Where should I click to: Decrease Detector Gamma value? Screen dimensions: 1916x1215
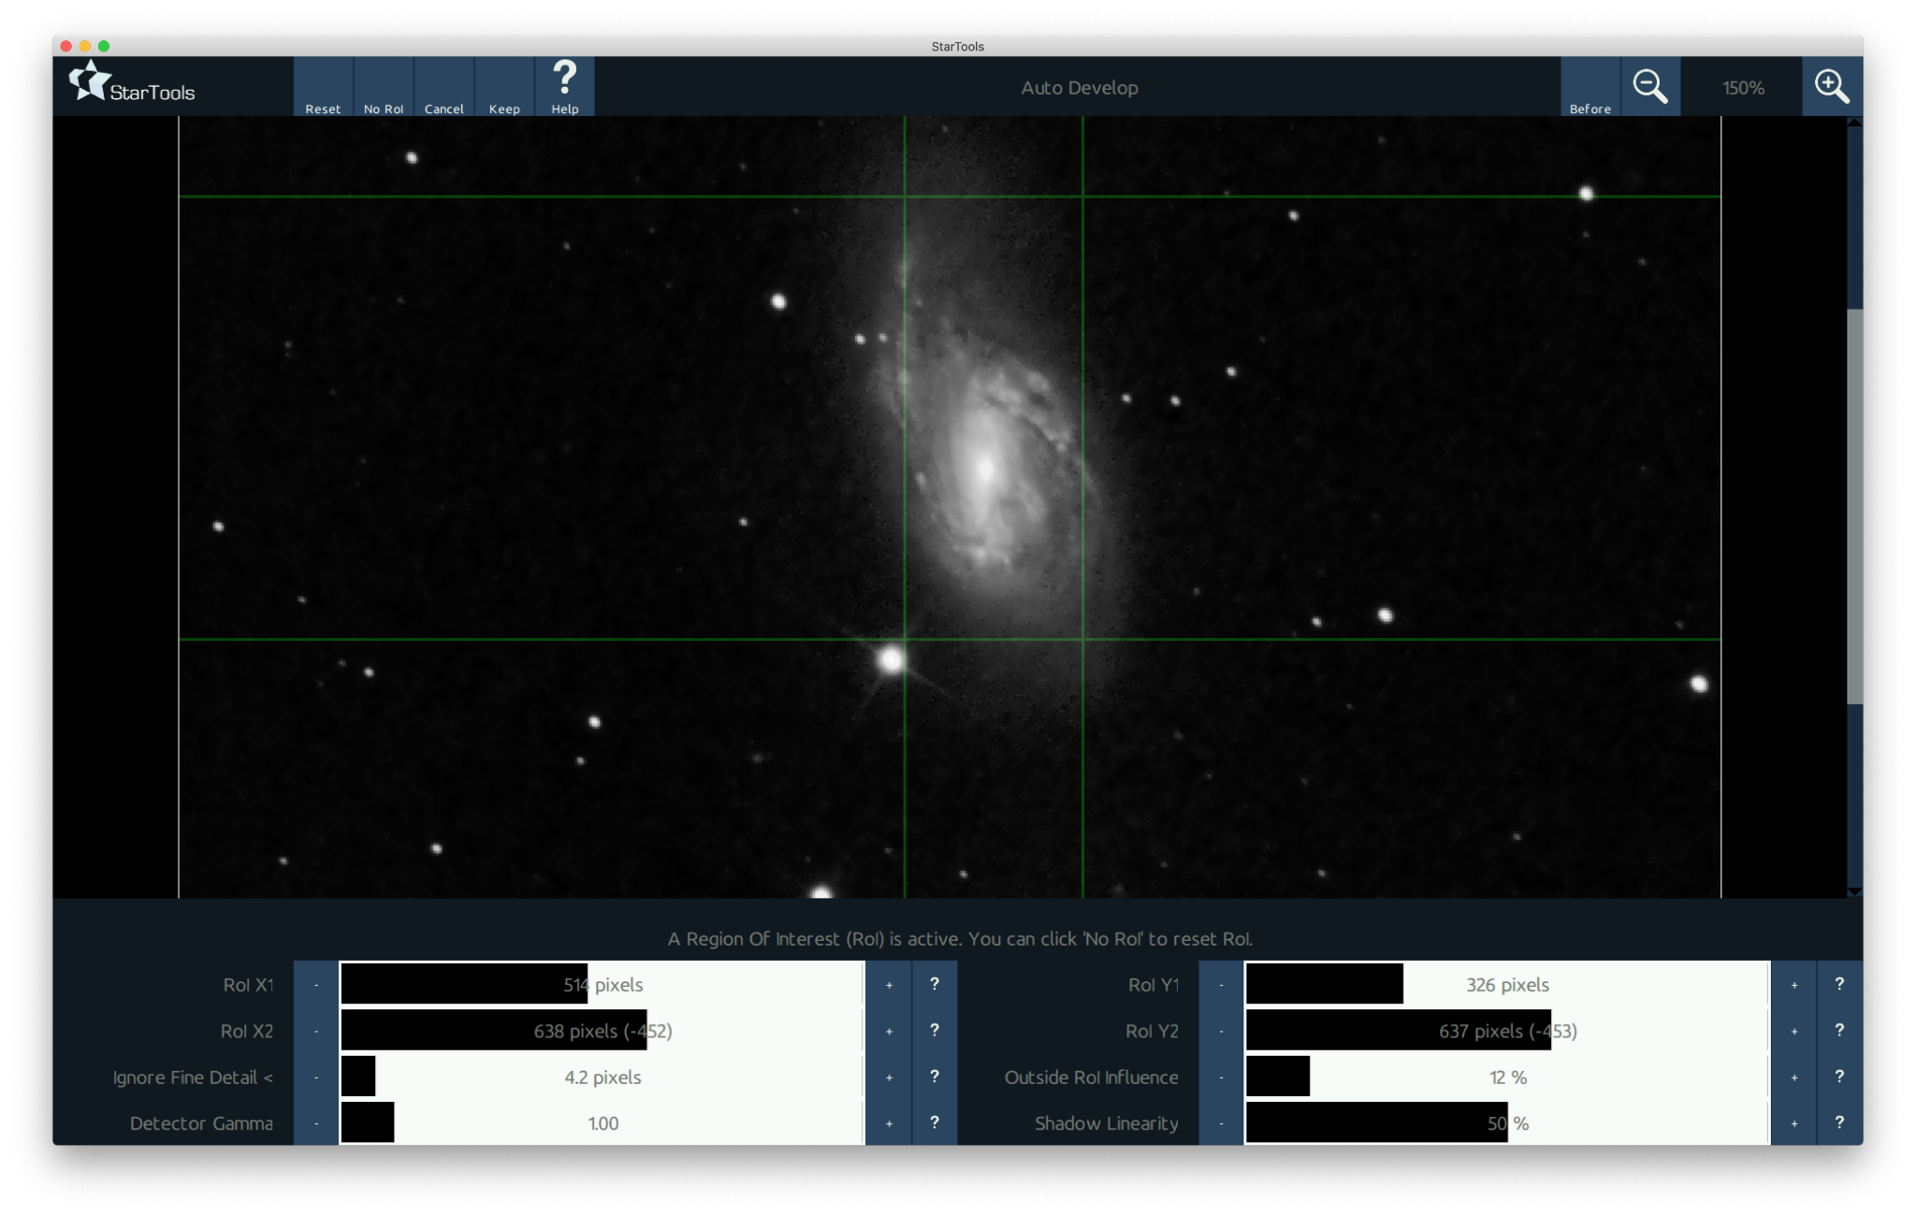[x=316, y=1123]
